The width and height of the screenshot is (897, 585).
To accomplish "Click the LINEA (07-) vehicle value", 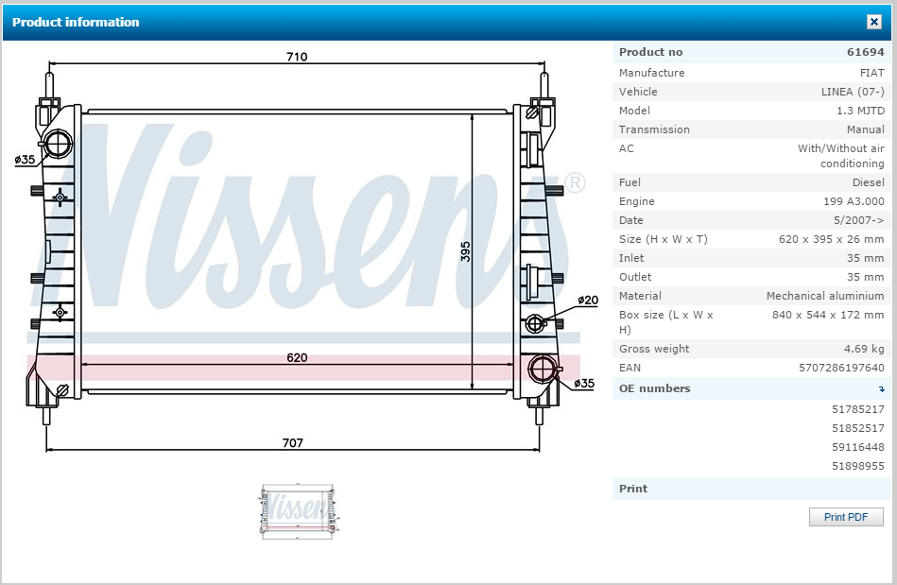I will [853, 92].
